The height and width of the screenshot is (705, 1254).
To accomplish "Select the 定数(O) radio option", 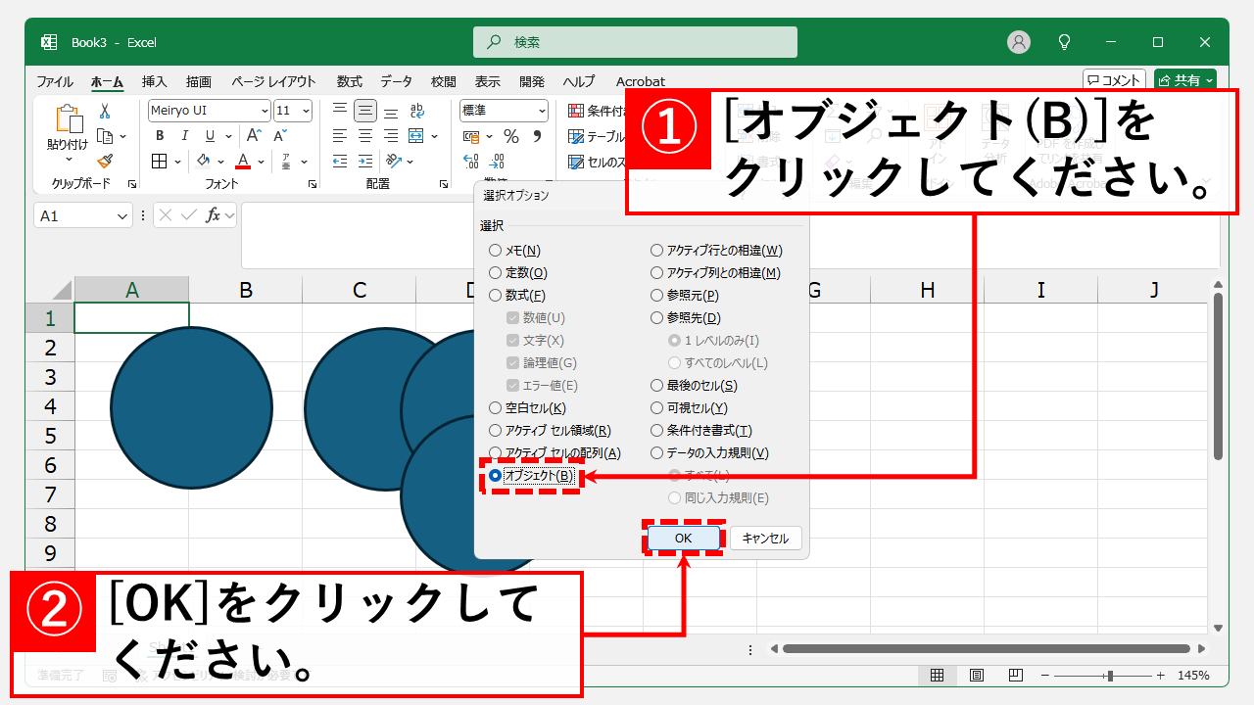I will coord(495,273).
